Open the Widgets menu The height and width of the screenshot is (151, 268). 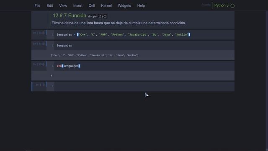click(124, 5)
